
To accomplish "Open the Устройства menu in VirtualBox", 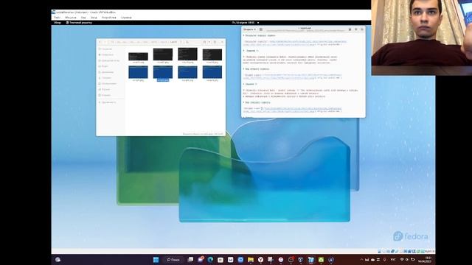I will tap(108, 18).
